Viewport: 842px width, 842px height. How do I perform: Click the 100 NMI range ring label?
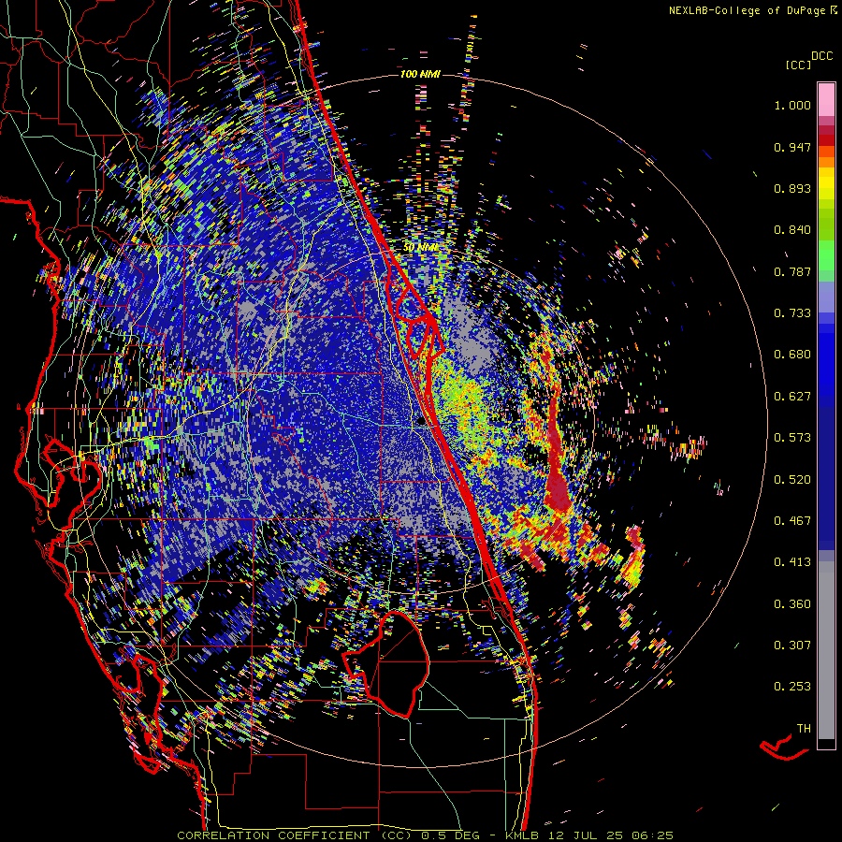click(420, 74)
